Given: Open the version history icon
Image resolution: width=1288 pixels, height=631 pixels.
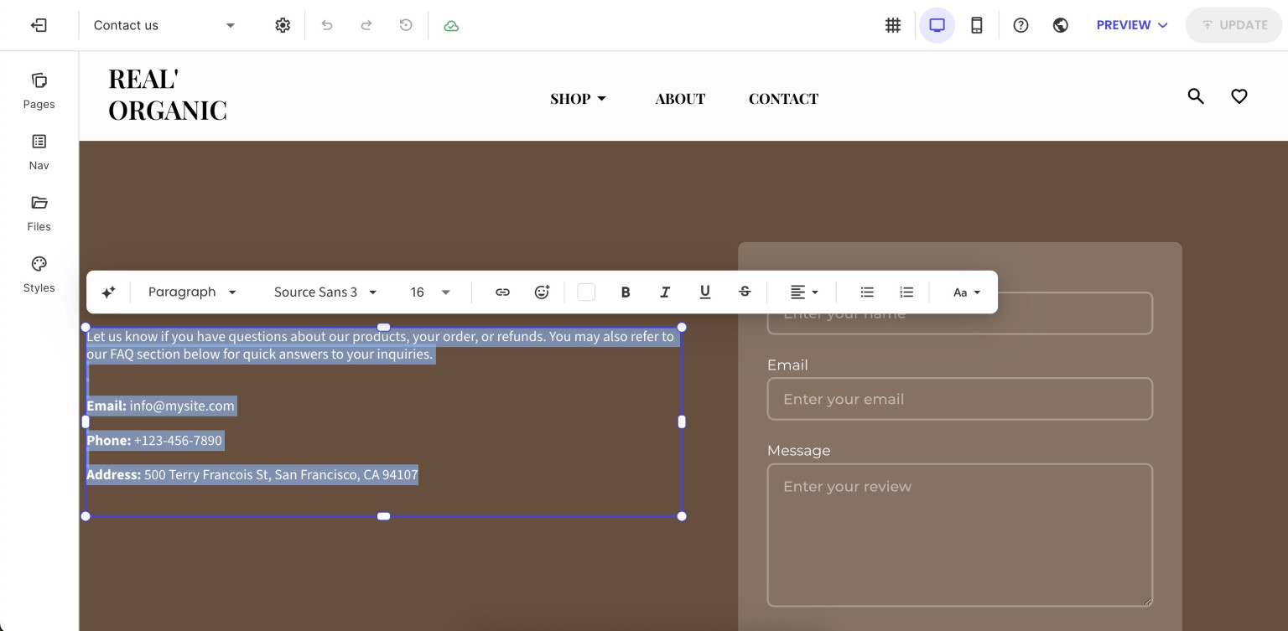Looking at the screenshot, I should (406, 25).
